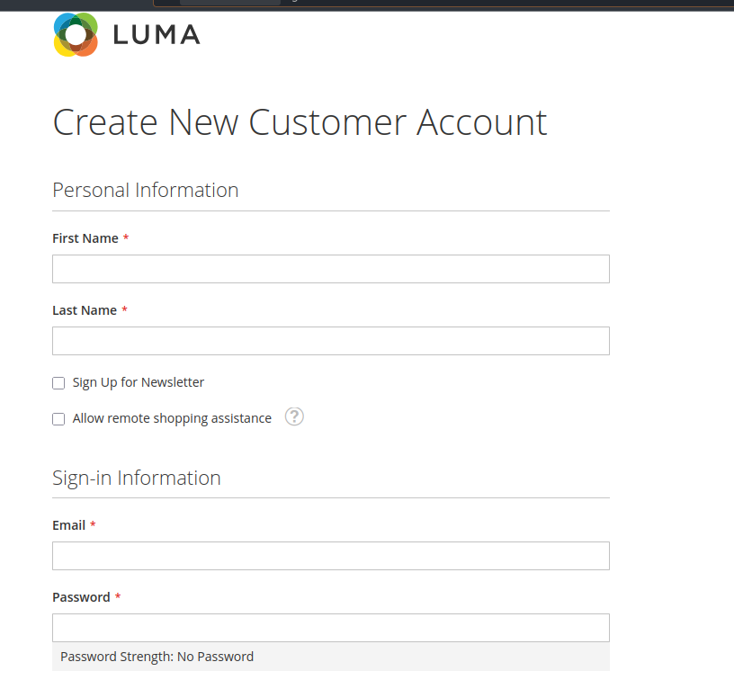Screen dimensions: 734x680
Task: Click the Sign Up for Newsletter label text
Action: (x=139, y=382)
